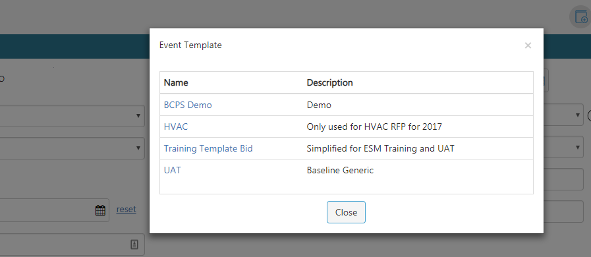Choose the HVAC template link

(x=176, y=127)
